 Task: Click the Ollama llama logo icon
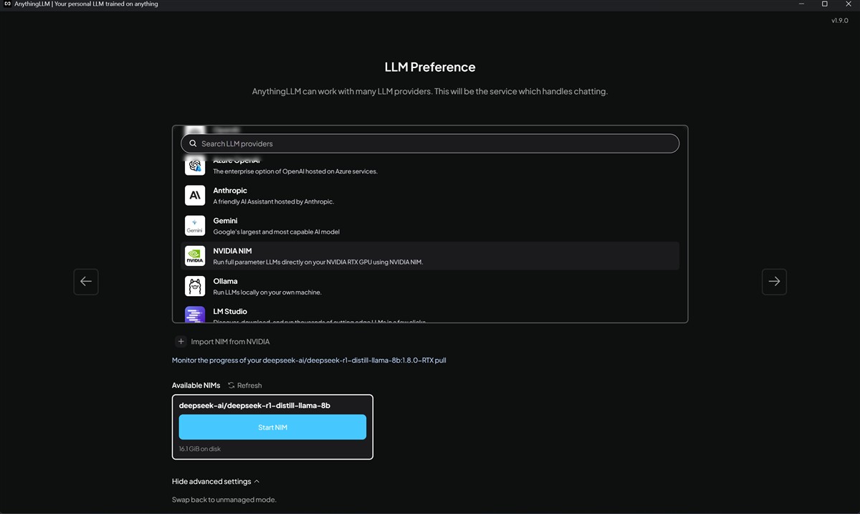pos(195,286)
